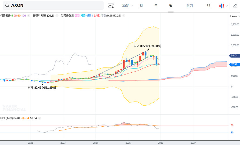240x145 pixels.
Task: Click the 시그널 59.84 label
Action: pos(29,118)
